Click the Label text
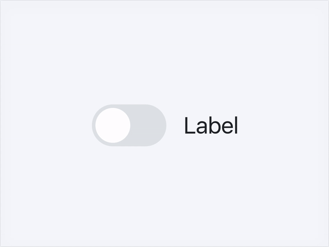329x247 pixels. 211,126
